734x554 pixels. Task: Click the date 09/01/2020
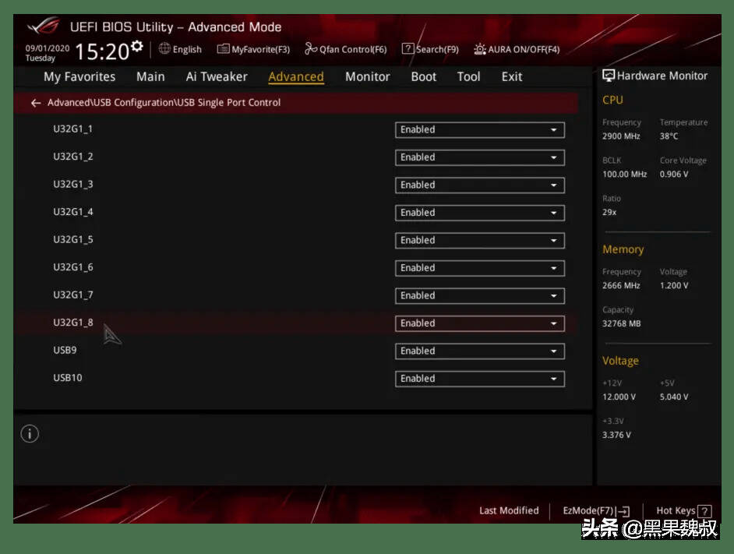coord(48,48)
